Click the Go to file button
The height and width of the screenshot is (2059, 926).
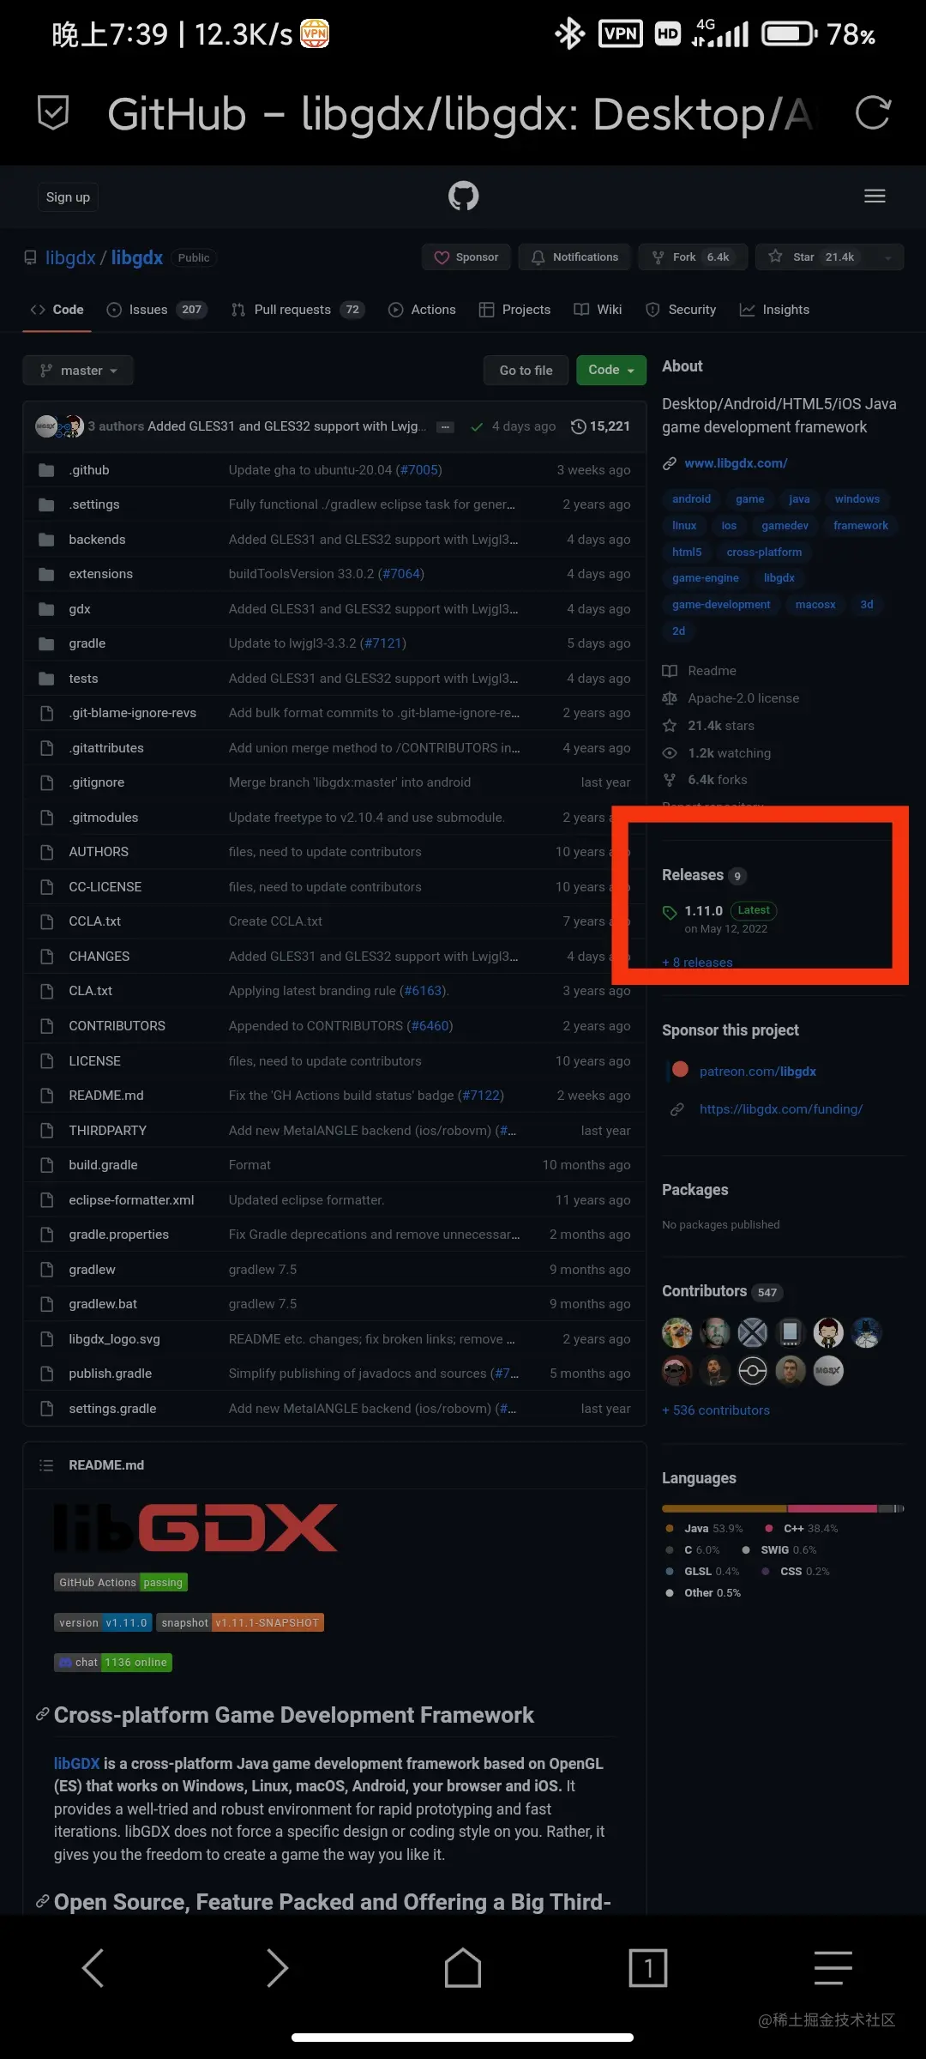pos(526,371)
